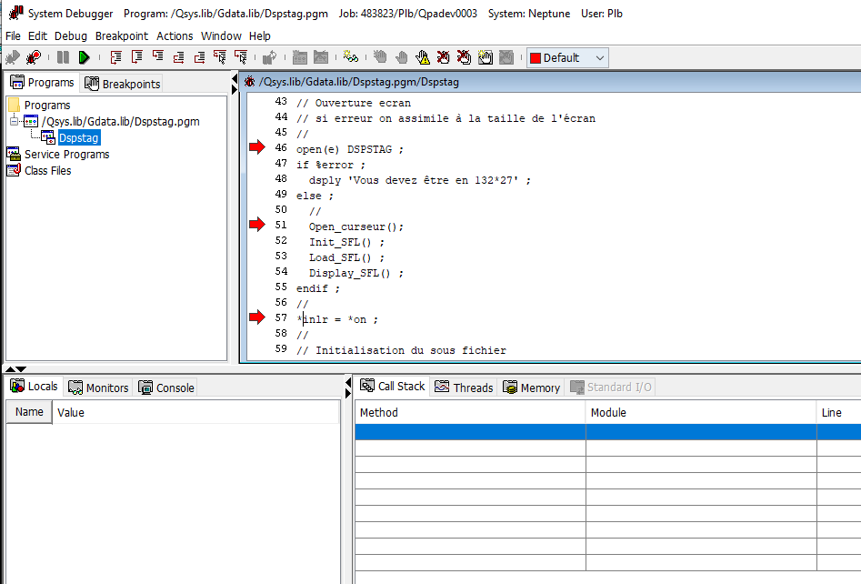Select the Dspstag module in tree
Viewport: 861px width, 584px height.
78,137
